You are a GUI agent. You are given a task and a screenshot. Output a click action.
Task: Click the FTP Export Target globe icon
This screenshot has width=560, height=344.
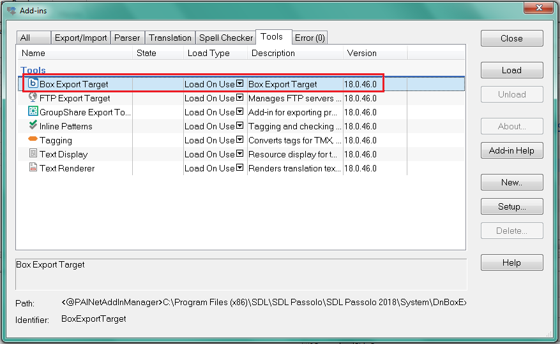tap(33, 98)
